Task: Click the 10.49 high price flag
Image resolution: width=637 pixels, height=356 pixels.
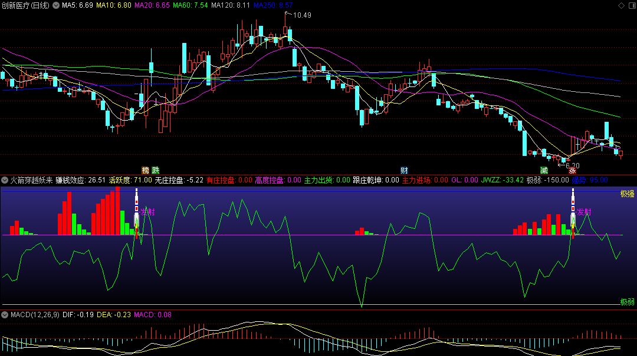Action: [x=301, y=15]
